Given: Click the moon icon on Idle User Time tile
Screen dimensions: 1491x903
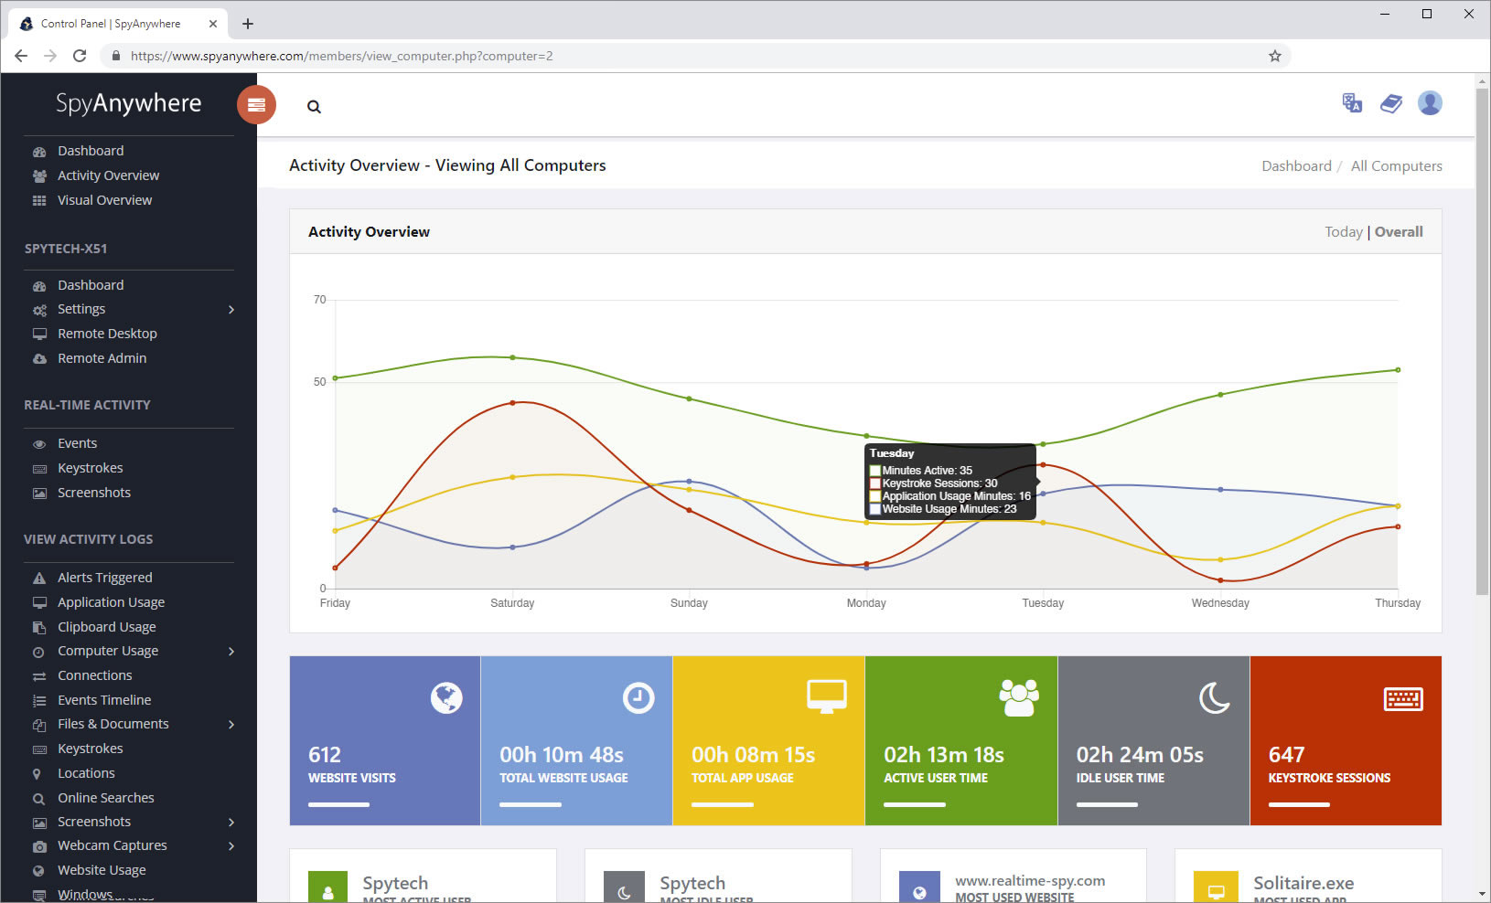Looking at the screenshot, I should [1214, 699].
